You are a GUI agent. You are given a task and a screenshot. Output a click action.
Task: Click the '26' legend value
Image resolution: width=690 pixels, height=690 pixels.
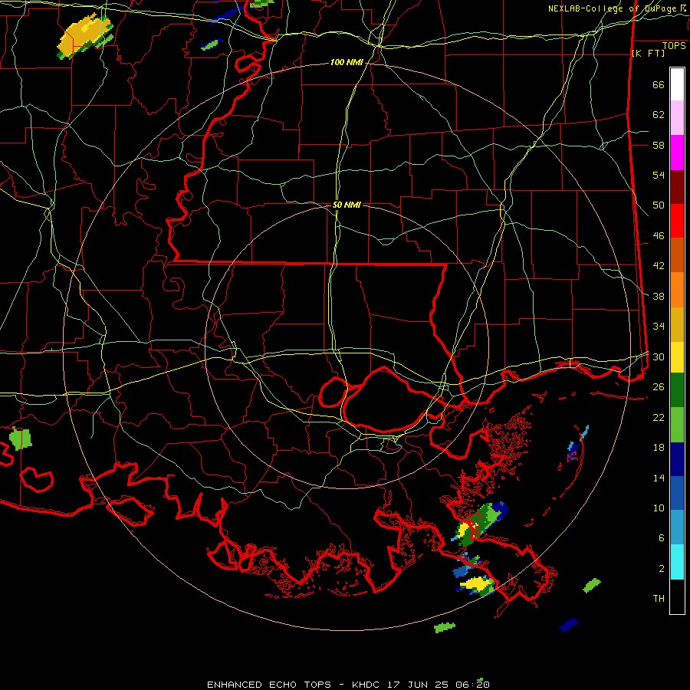659,387
